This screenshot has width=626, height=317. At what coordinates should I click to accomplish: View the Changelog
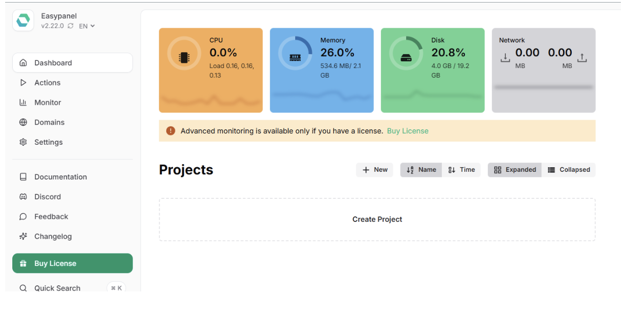click(x=72, y=236)
